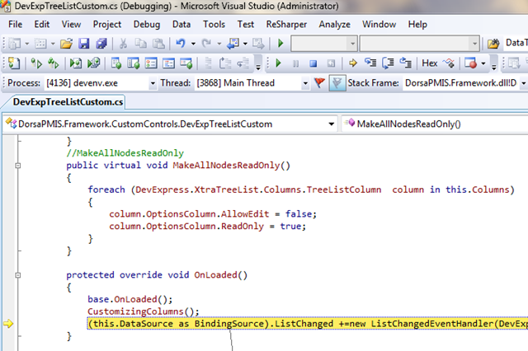Click the New Project toolbar icon
528x351 pixels.
(15, 44)
